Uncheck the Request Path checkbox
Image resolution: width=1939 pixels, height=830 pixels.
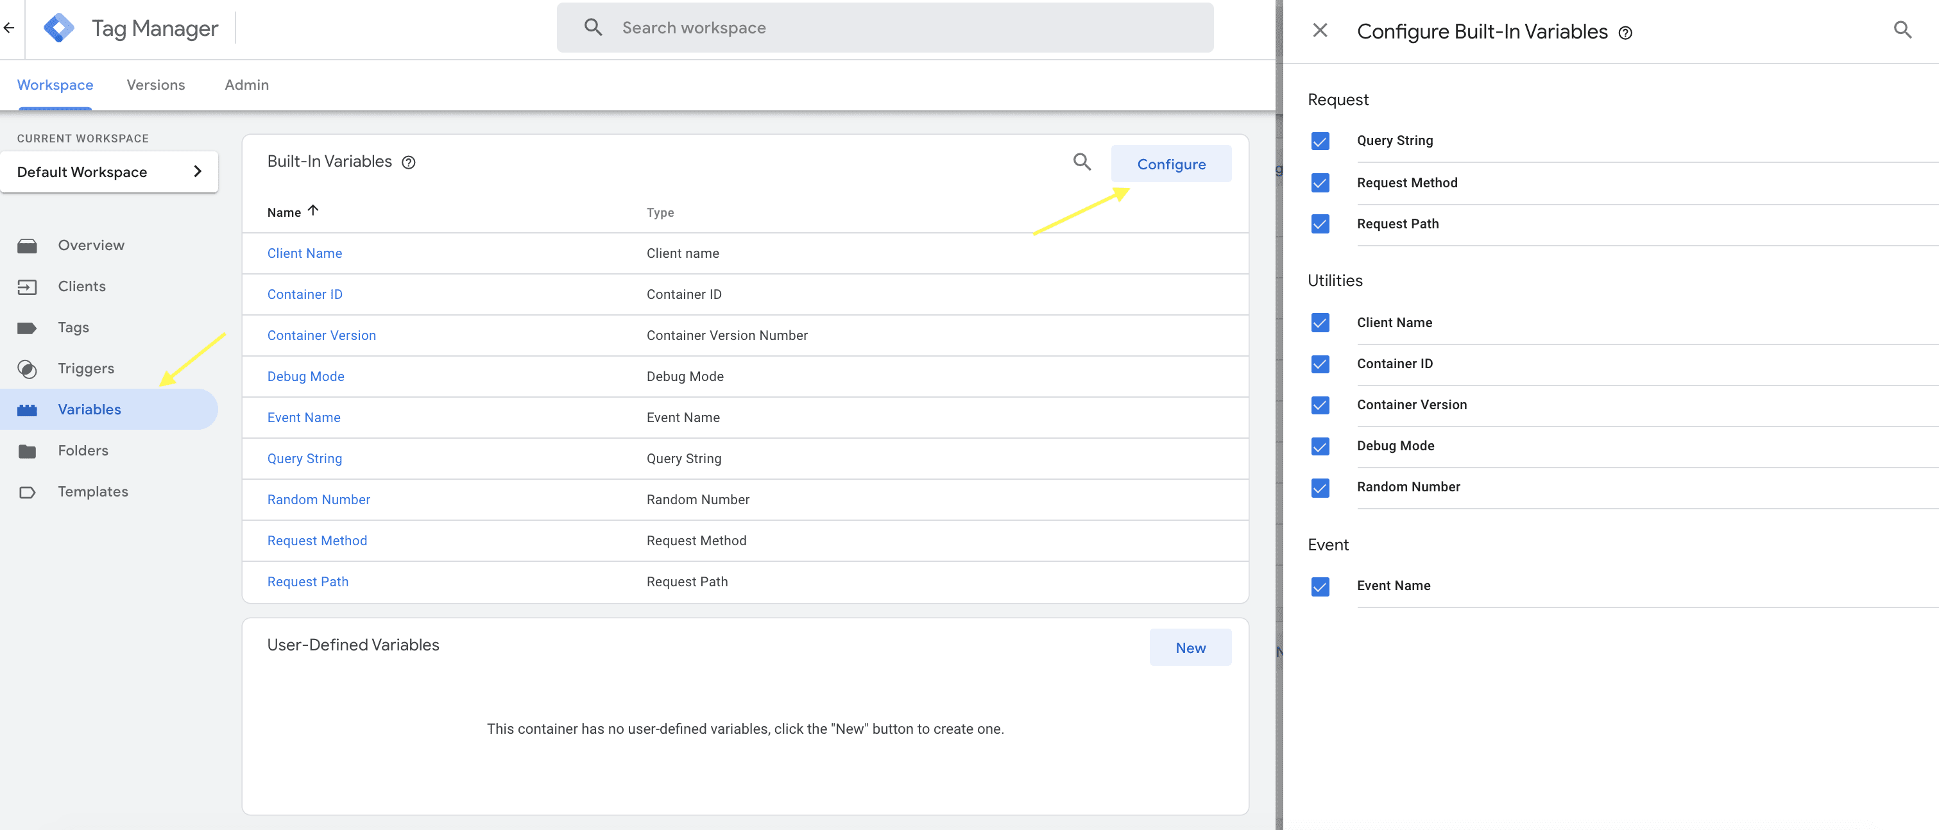1320,224
